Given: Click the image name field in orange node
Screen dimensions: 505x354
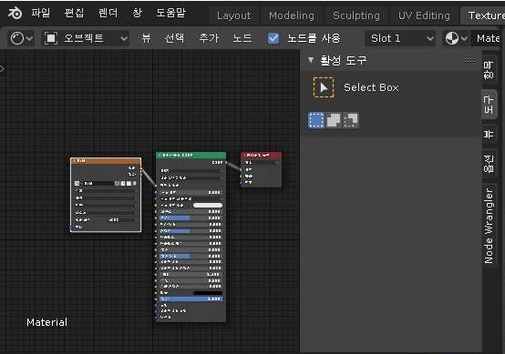Looking at the screenshot, I should click(x=98, y=183).
